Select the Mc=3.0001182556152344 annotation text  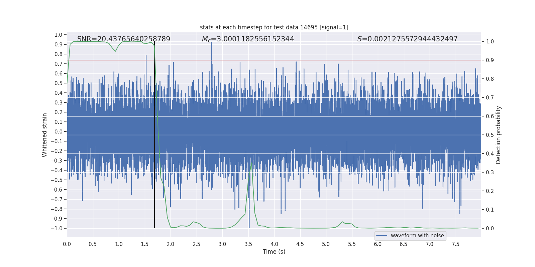[248, 39]
